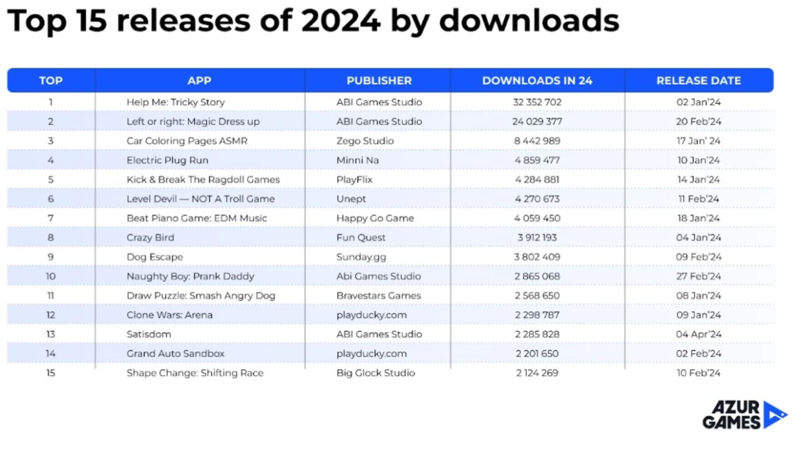801x457 pixels.
Task: Click the Azur Games logo
Action: [745, 415]
